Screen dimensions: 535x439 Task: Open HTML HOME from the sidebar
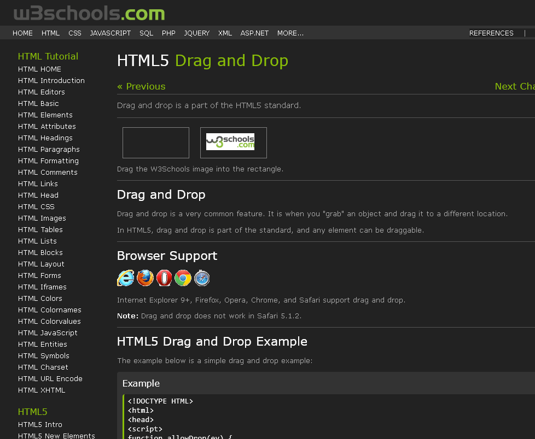click(x=39, y=69)
